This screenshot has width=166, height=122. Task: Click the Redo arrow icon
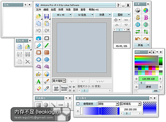[47, 31]
